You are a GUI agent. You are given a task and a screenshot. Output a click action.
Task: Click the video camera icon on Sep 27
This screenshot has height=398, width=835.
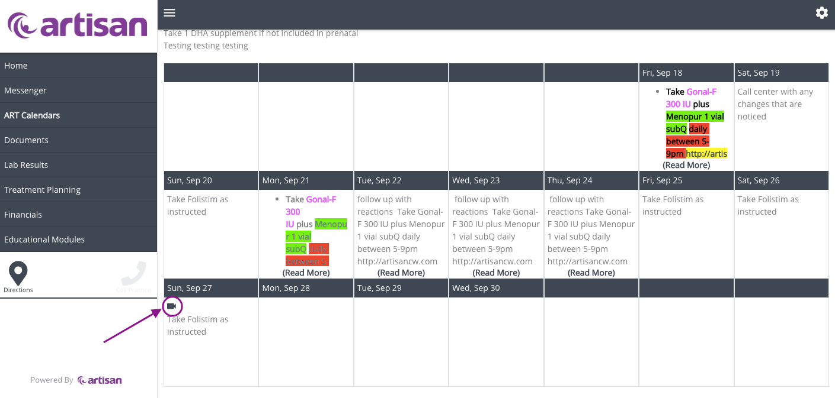172,306
